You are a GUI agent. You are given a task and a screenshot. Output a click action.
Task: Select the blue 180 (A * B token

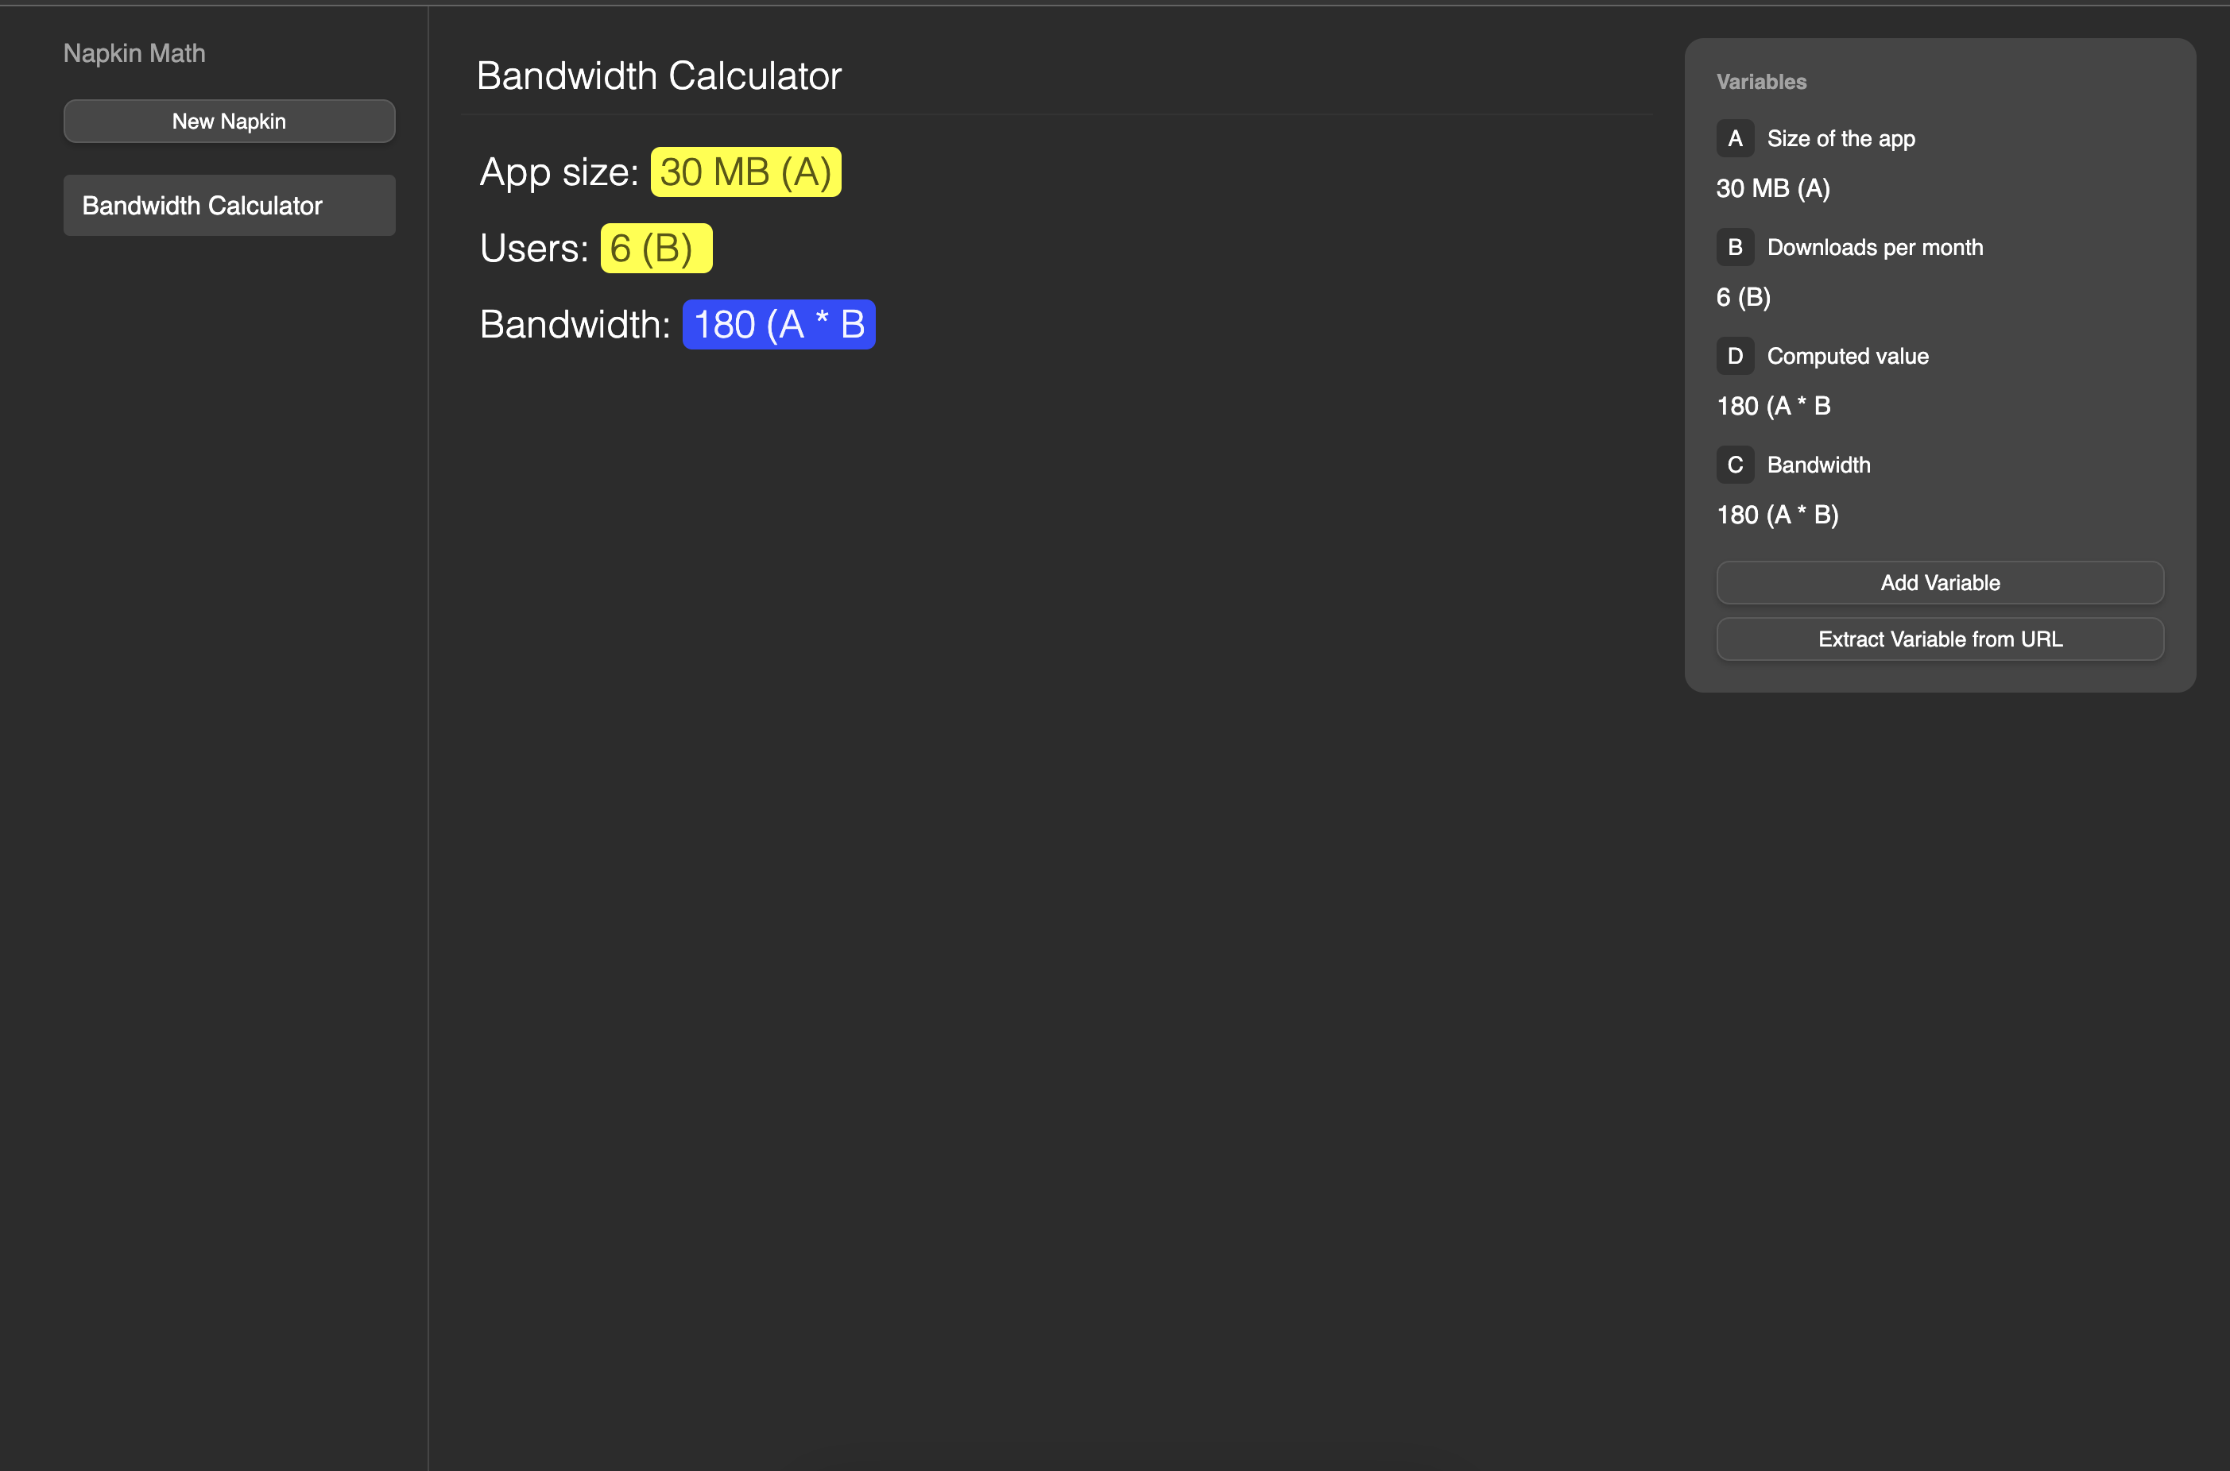click(x=778, y=325)
